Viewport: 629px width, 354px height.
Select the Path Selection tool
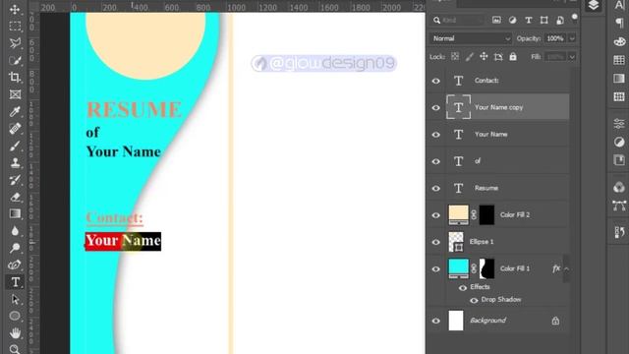coord(15,299)
